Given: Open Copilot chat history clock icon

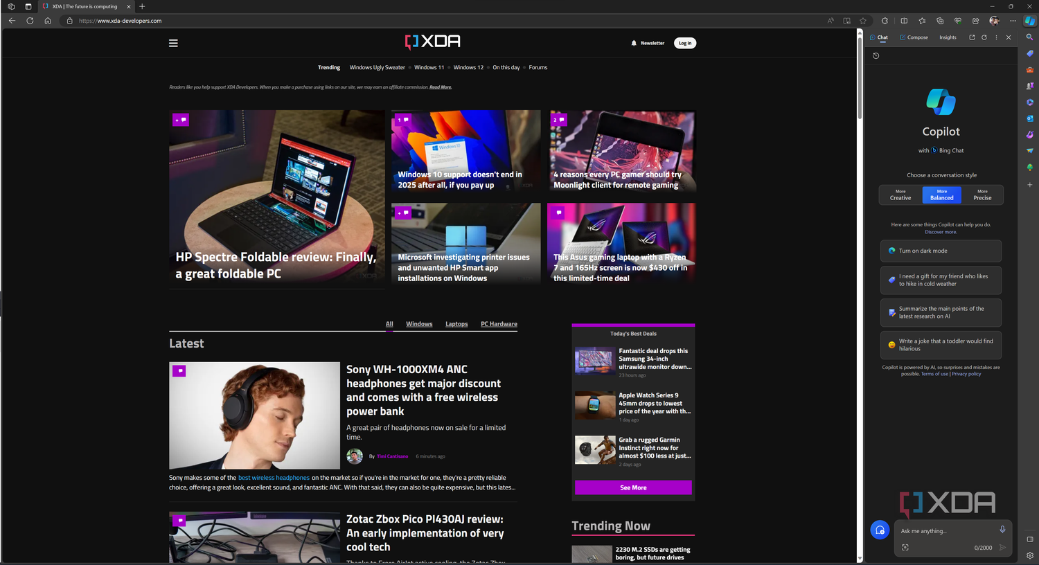Looking at the screenshot, I should coord(876,55).
